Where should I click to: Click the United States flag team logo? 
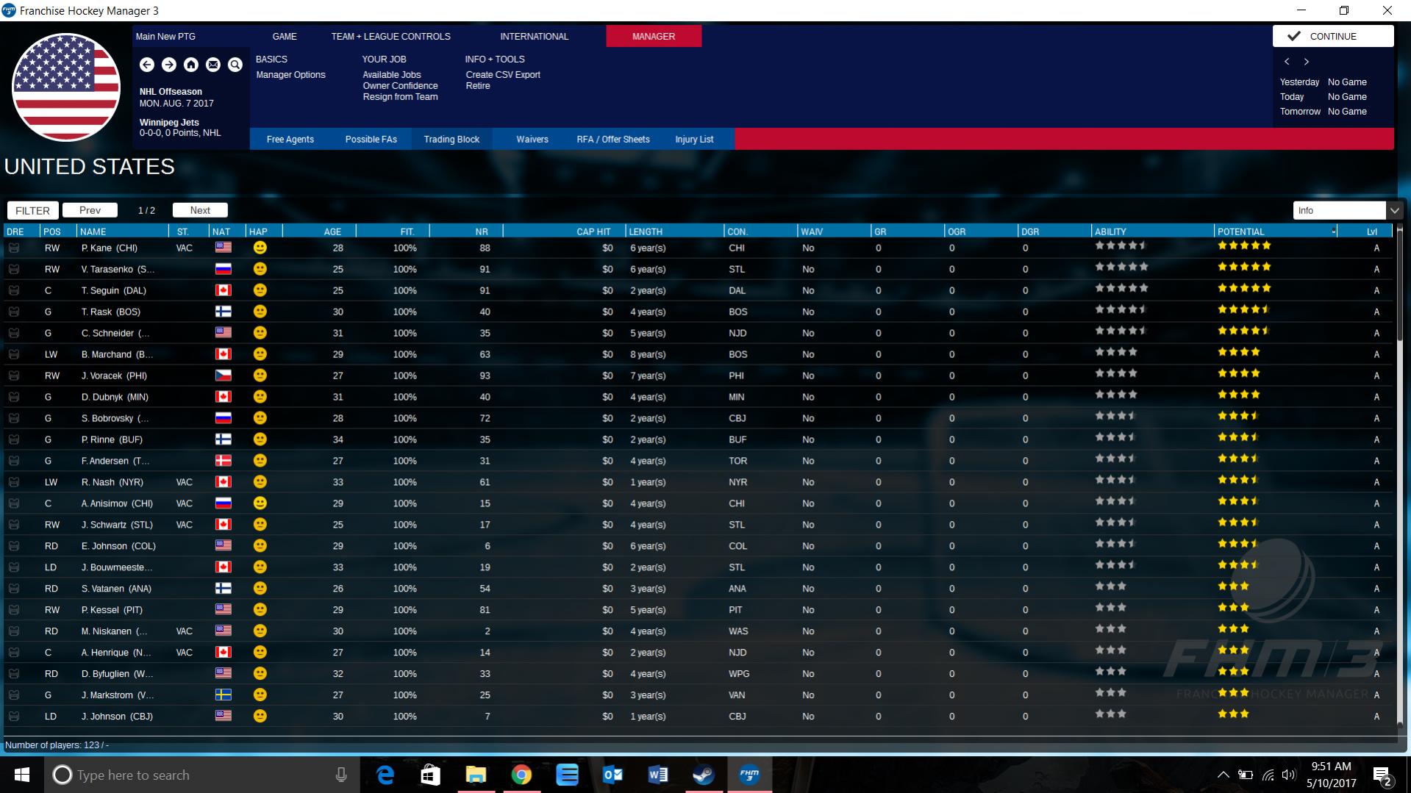pyautogui.click(x=66, y=87)
